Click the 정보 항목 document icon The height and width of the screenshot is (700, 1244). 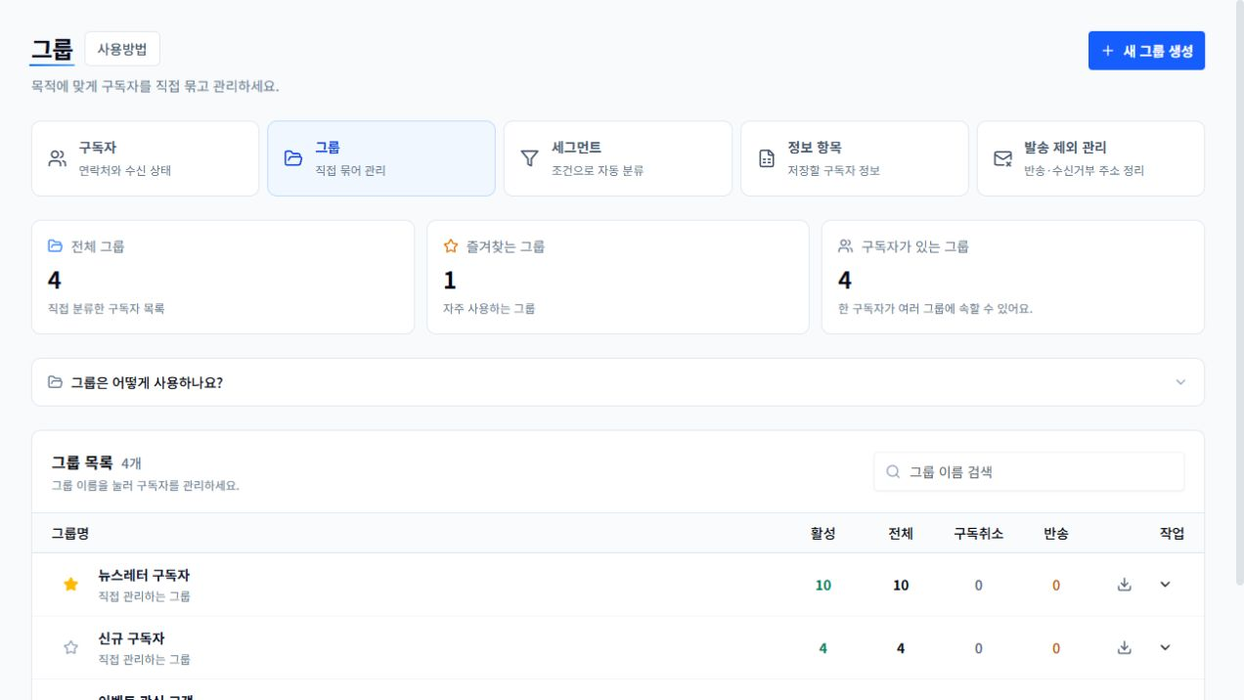767,158
